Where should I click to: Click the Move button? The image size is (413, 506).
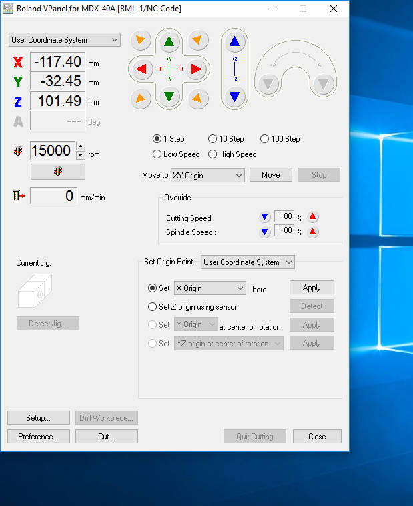pos(271,175)
